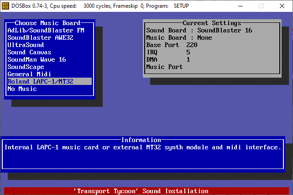The width and height of the screenshot is (293, 195).
Task: Select SoundMan Wave 16 entry
Action: [x=37, y=59]
